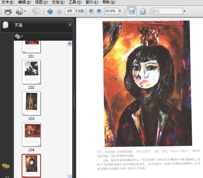Open the zoom level dropdown arrow
The height and width of the screenshot is (178, 203).
tap(120, 11)
